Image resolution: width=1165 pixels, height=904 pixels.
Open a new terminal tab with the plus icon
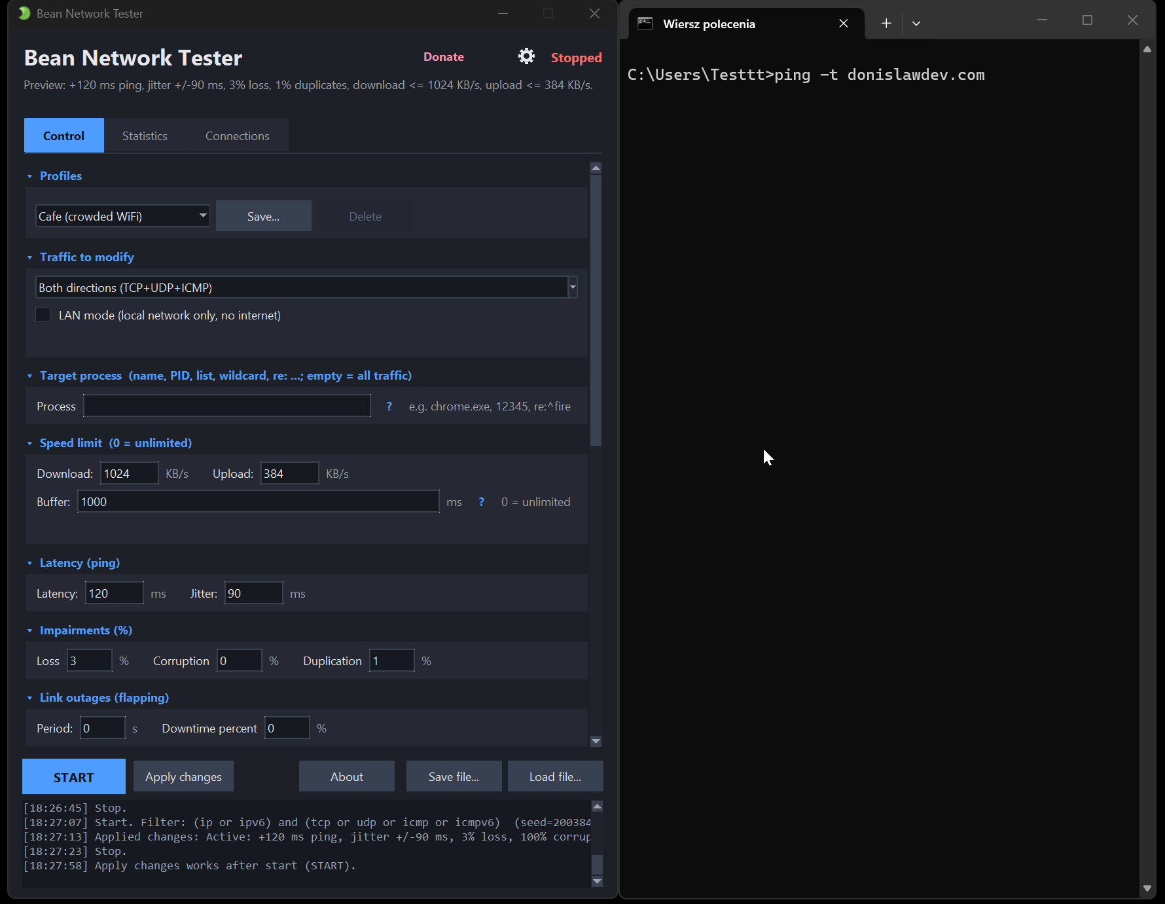click(x=886, y=24)
